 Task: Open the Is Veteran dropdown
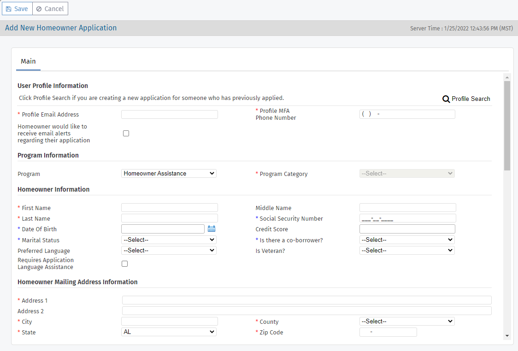coord(406,251)
